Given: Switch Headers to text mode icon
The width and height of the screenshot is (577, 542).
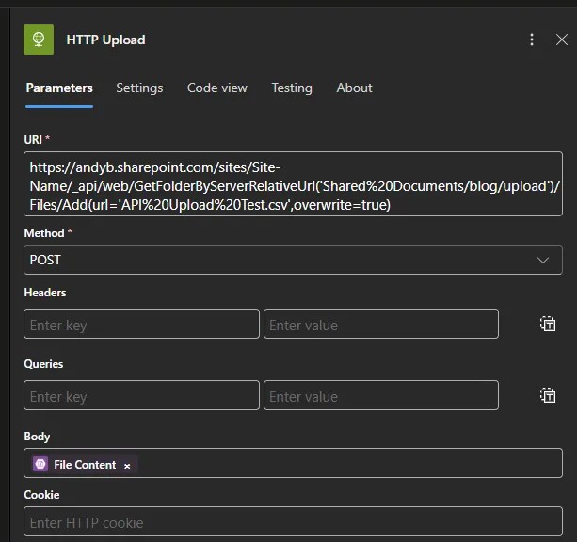Looking at the screenshot, I should (x=548, y=325).
